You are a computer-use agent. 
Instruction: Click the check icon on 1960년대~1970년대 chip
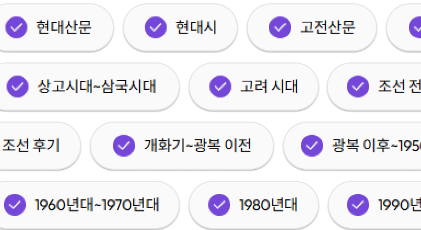[15, 204]
